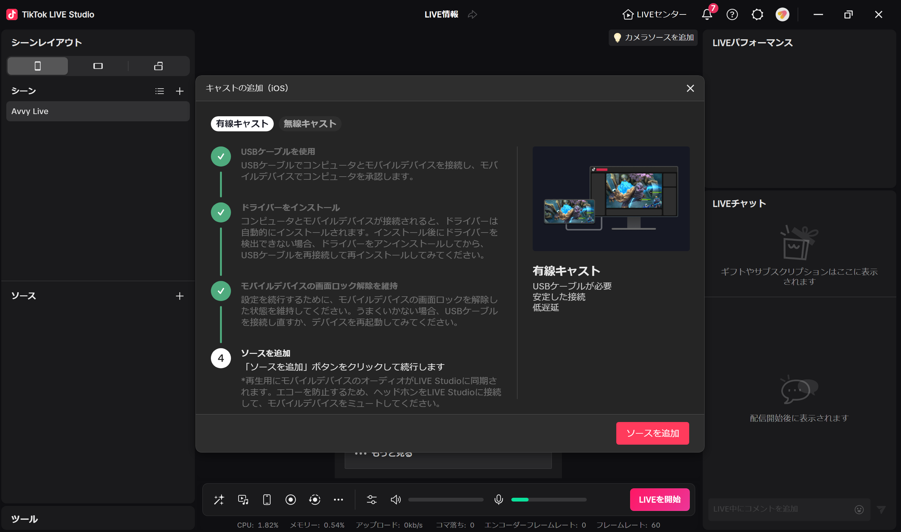Close the キャストの追加 dialog
The image size is (901, 532).
click(690, 88)
